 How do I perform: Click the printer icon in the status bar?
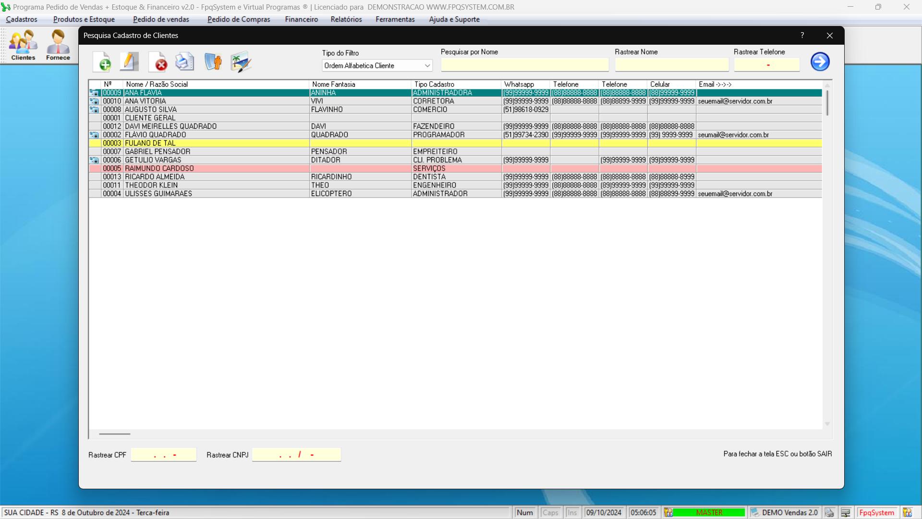point(829,513)
